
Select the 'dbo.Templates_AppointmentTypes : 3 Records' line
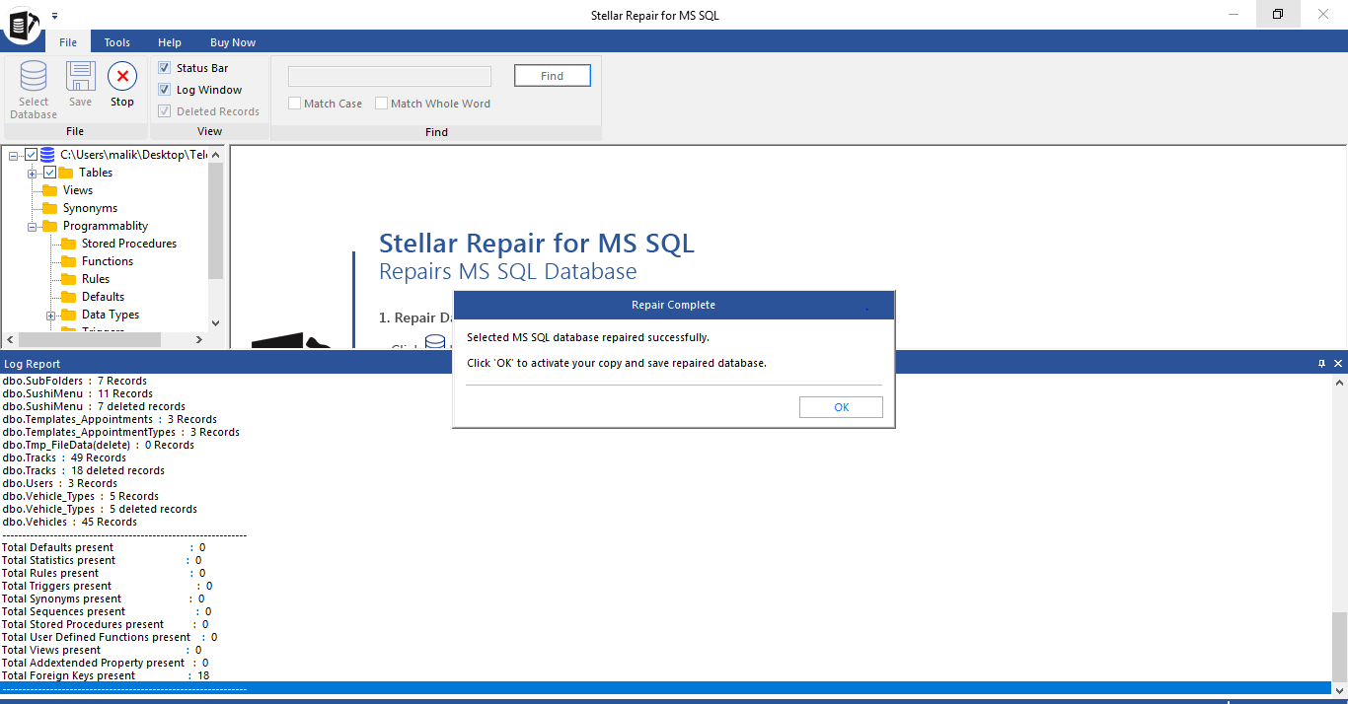[121, 432]
